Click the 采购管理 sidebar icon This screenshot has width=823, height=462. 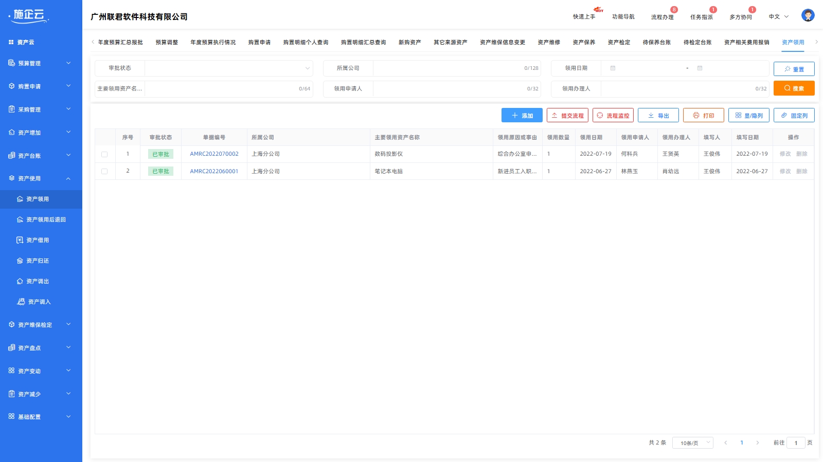(x=11, y=109)
